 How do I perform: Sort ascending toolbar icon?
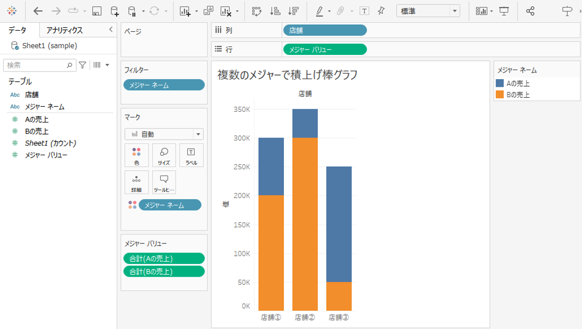coord(275,11)
